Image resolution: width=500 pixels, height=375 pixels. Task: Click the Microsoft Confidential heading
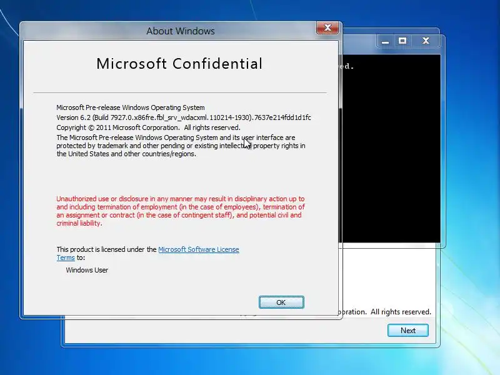point(179,64)
